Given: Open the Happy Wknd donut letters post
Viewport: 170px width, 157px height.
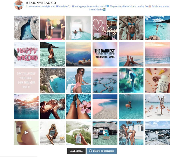Looking at the screenshot, I should (26, 54).
